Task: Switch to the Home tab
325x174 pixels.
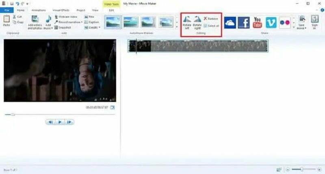Action: [x=21, y=10]
